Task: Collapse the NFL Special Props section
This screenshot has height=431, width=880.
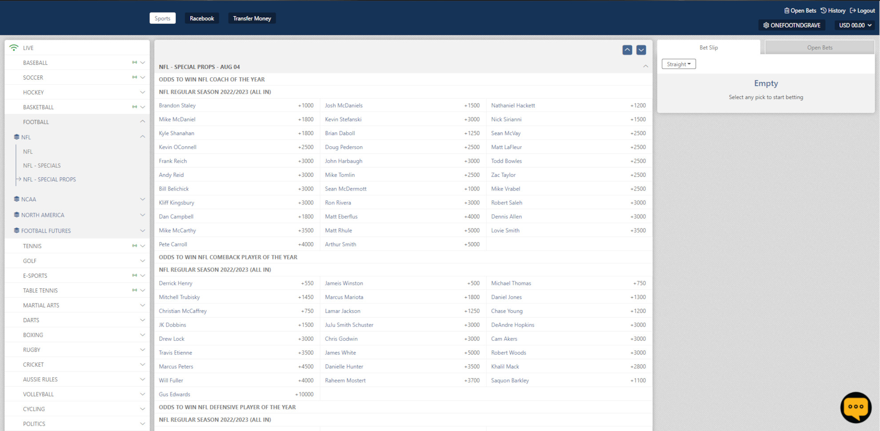Action: (x=645, y=67)
